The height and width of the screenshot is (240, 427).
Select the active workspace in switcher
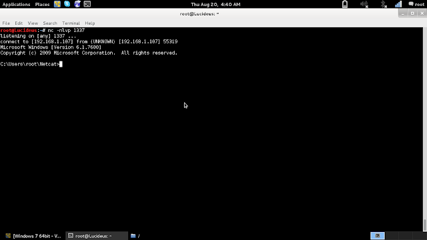pyautogui.click(x=378, y=235)
